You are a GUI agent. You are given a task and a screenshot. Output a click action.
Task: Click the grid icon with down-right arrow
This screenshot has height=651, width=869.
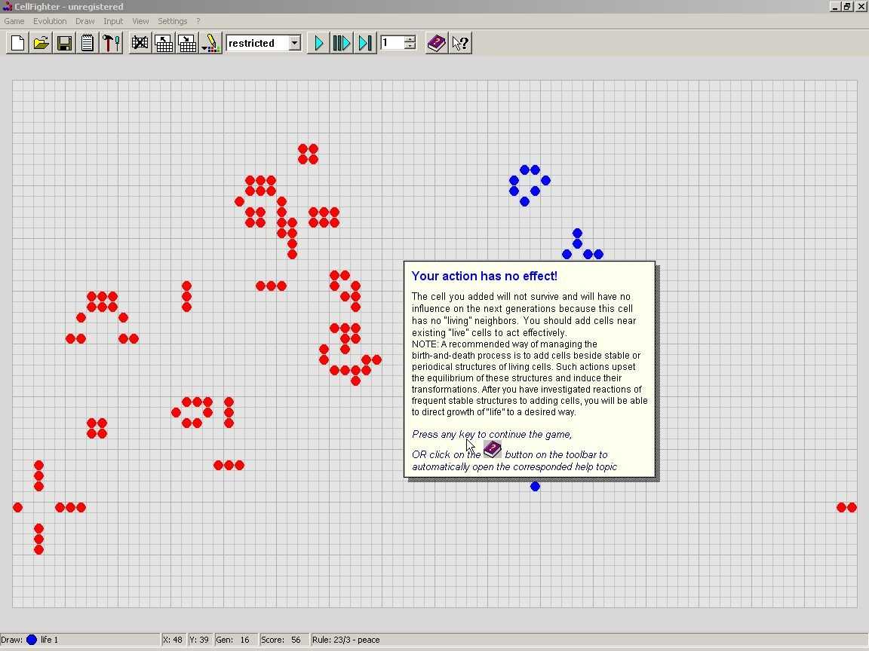[x=186, y=43]
